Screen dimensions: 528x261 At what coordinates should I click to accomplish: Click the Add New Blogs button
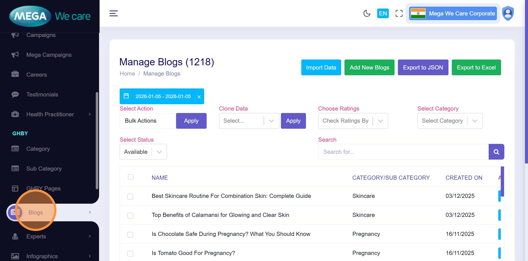coord(369,68)
